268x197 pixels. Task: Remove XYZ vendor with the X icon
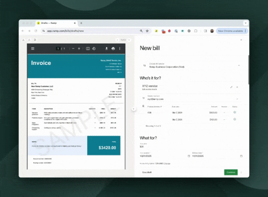coord(237,87)
